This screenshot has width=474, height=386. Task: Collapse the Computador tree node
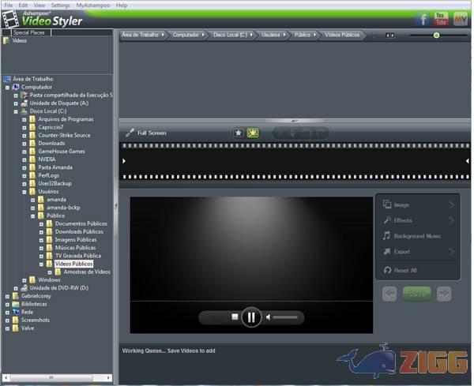[x=7, y=88]
